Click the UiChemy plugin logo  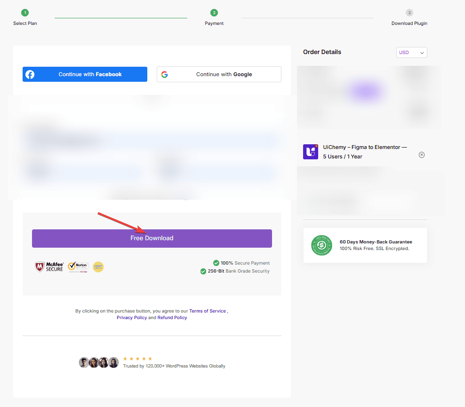point(311,152)
